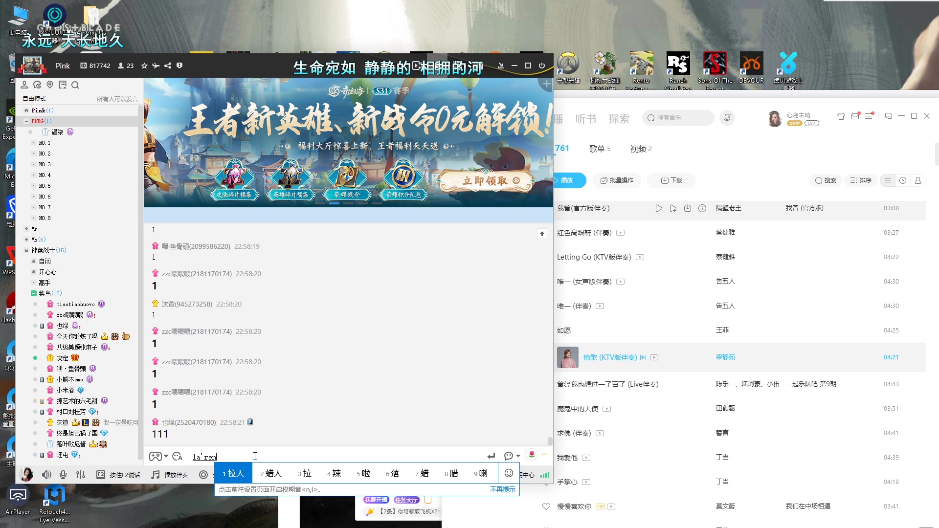This screenshot has width=939, height=528.
Task: Collapse the 键盘战士(15) channel node
Action: tap(26, 250)
